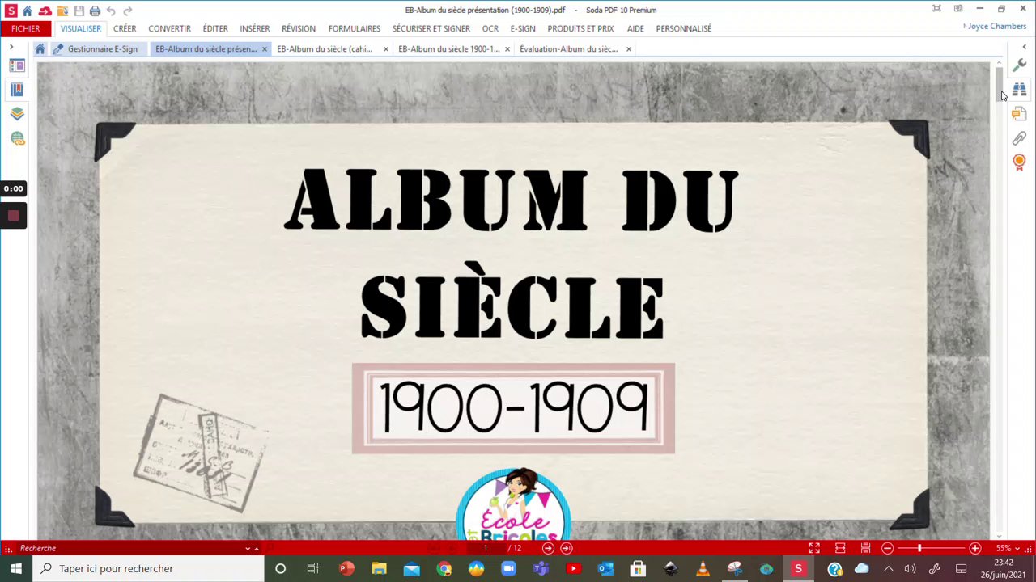
Task: Open a file with the folder icon
Action: 62,11
